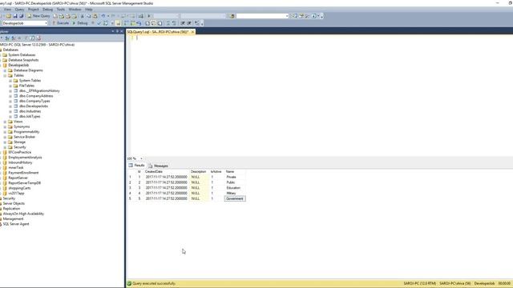The width and height of the screenshot is (513, 288).
Task: Expand the System Tables folder
Action: [10, 81]
